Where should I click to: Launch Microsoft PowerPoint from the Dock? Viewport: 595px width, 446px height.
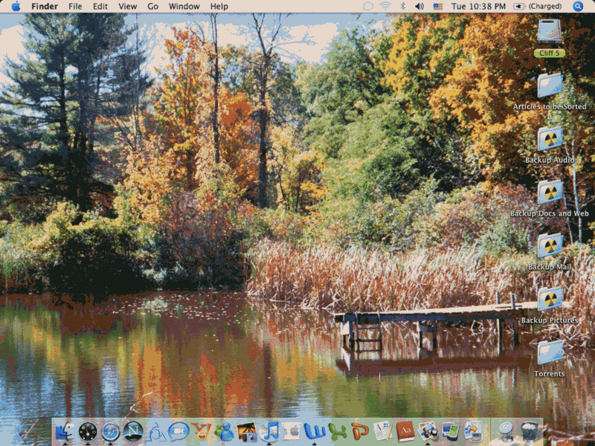pos(360,431)
